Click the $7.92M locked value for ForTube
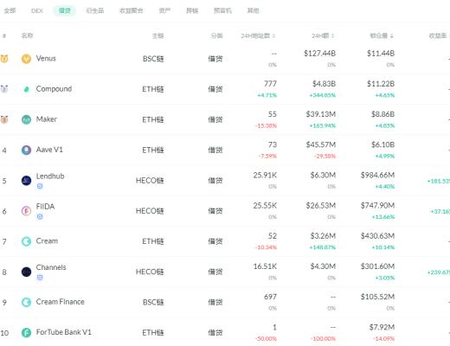Image resolution: width=450 pixels, height=346 pixels. point(382,328)
